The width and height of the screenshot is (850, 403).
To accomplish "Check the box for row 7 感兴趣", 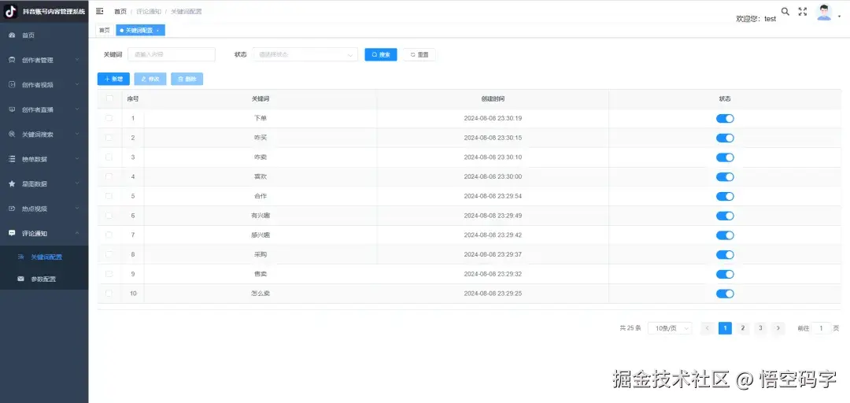I will (x=109, y=235).
